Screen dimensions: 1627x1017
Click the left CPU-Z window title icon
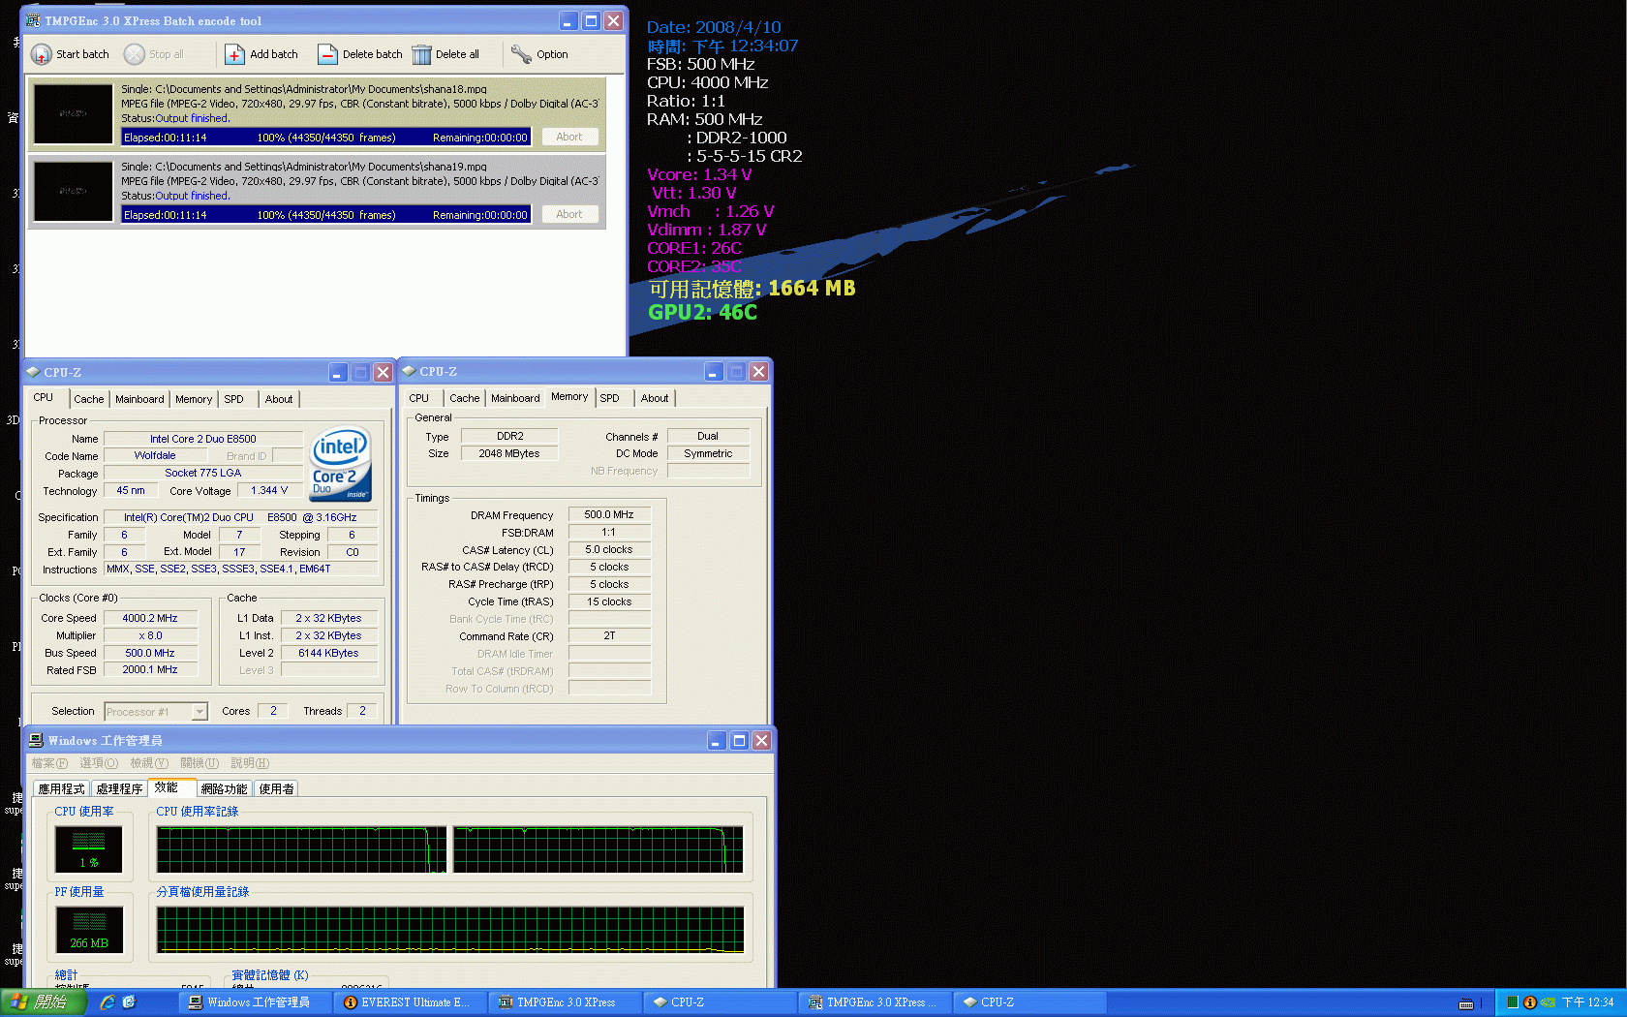tap(33, 372)
